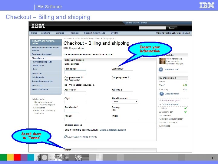Click the Shipping address heading
This screenshot has width=218, height=164.
[x=73, y=125]
